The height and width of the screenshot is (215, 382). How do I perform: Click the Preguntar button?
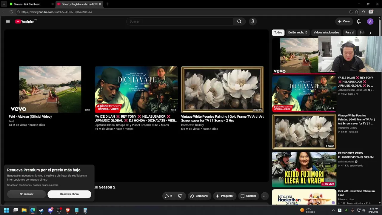pyautogui.click(x=224, y=196)
